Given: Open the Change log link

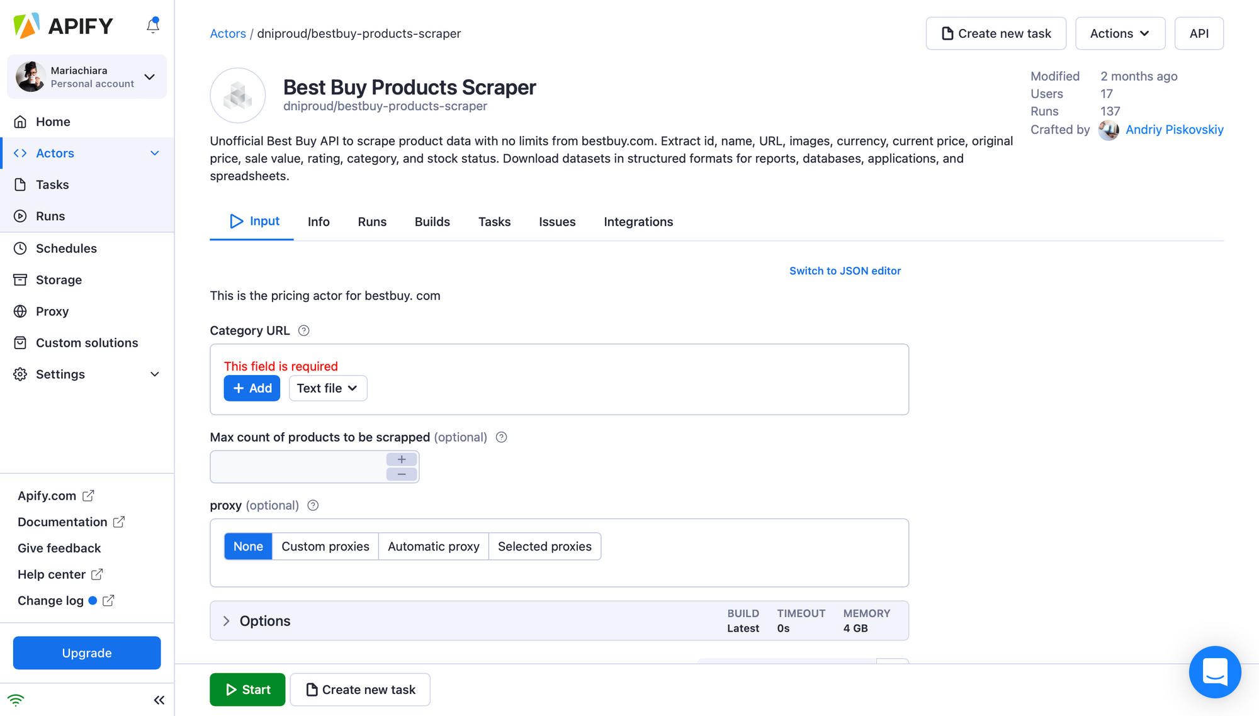Looking at the screenshot, I should coord(65,600).
